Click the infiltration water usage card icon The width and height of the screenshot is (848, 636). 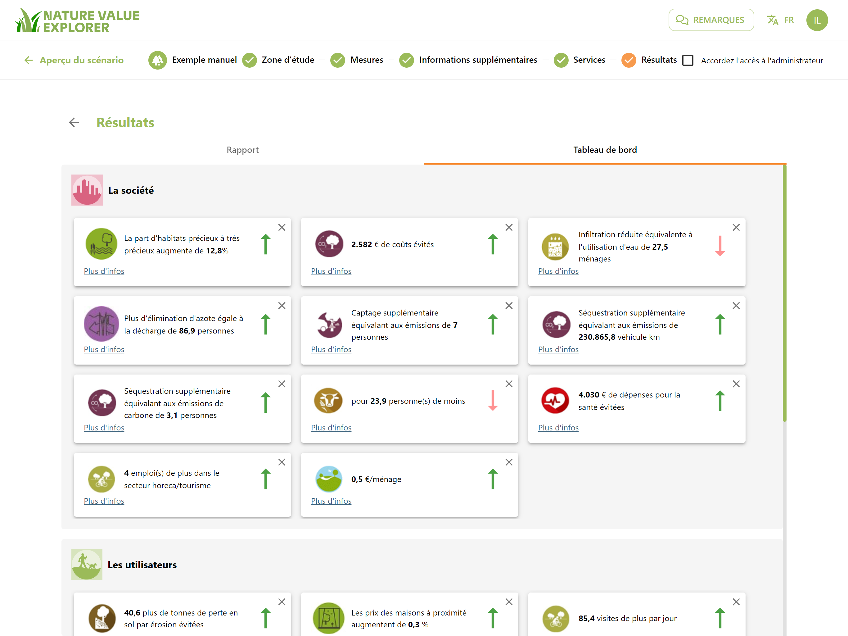coord(555,246)
